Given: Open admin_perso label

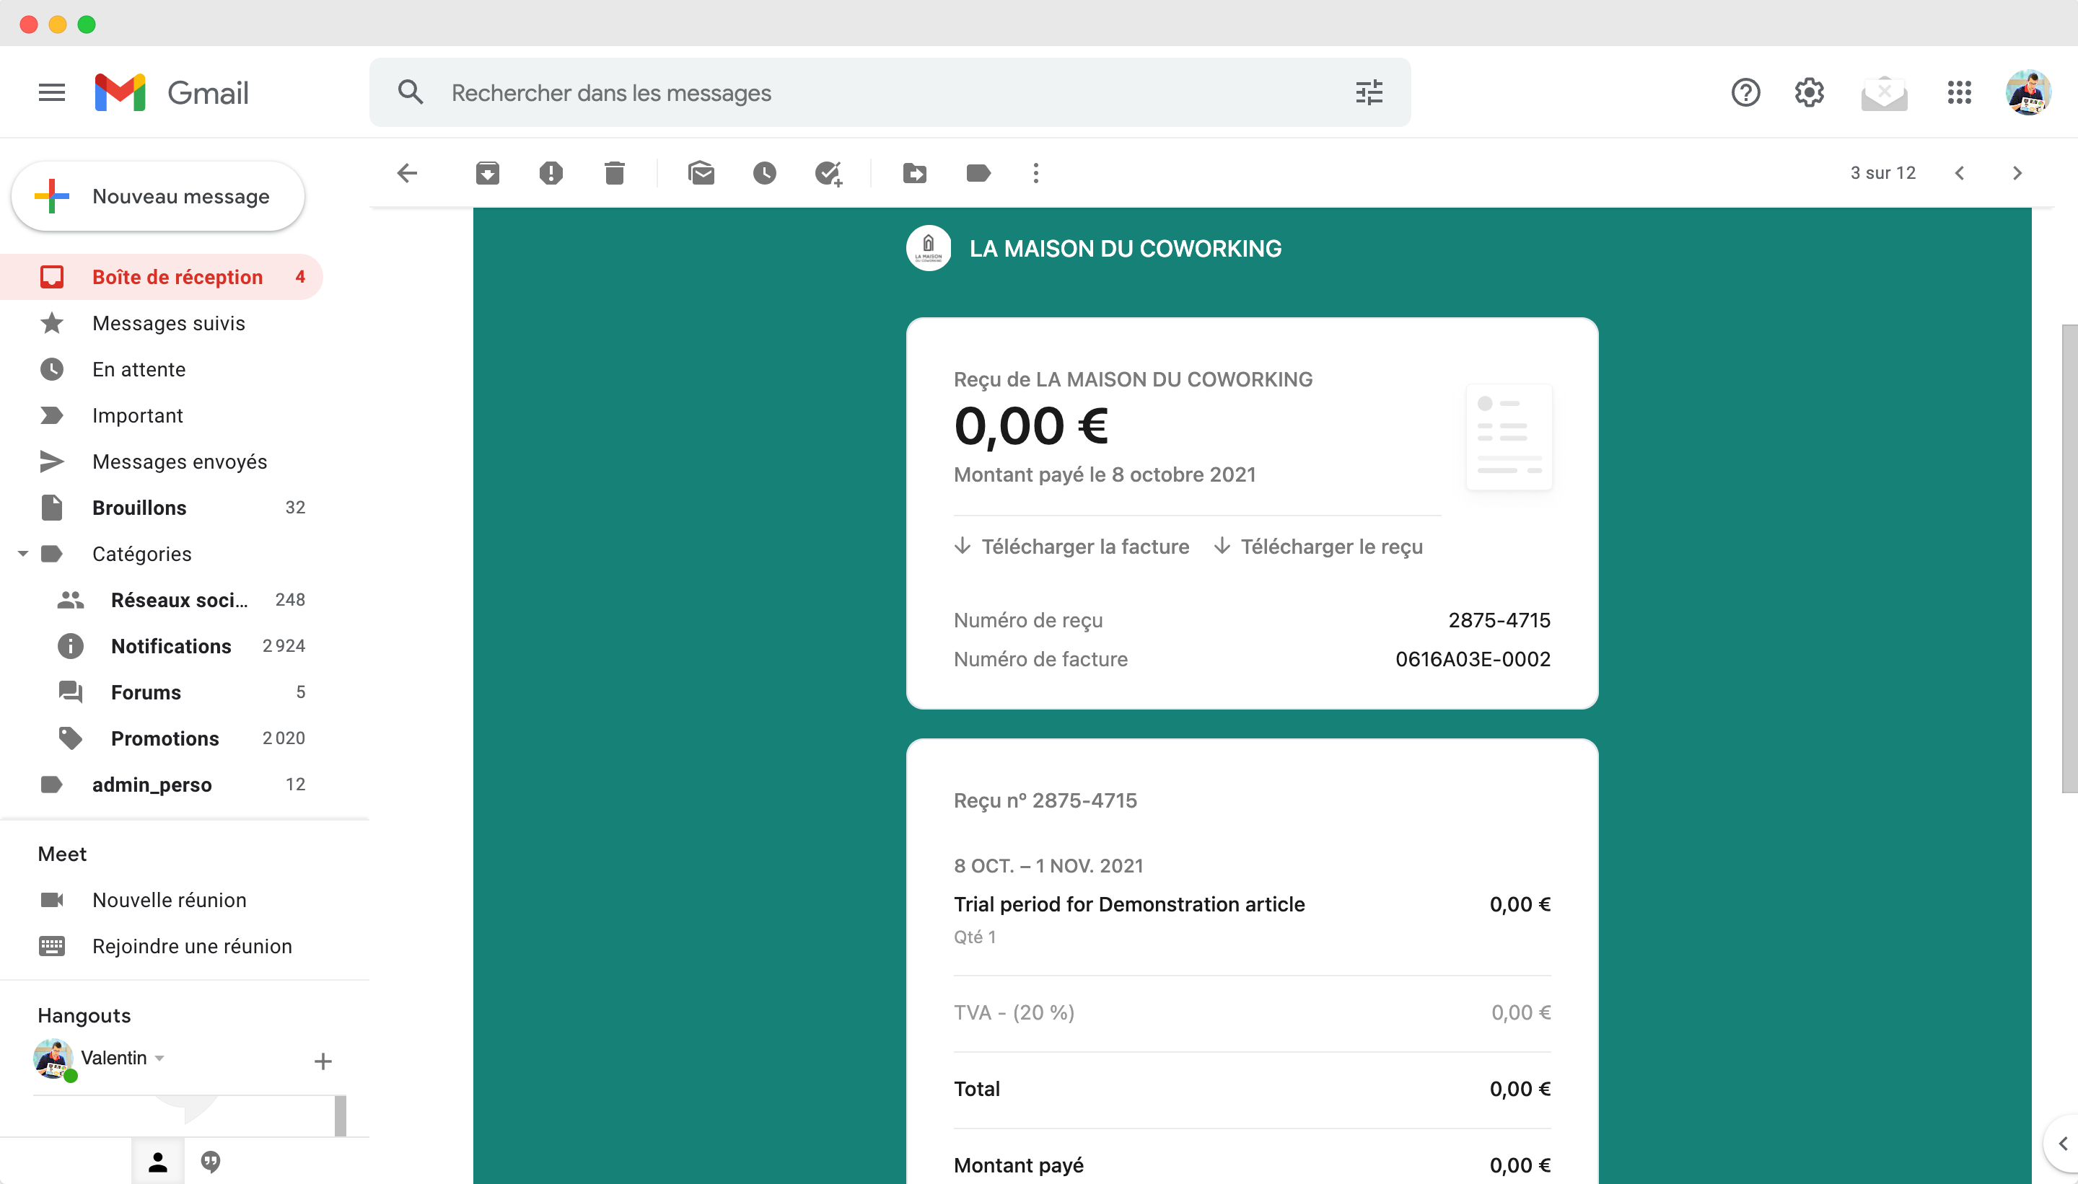Looking at the screenshot, I should tap(161, 785).
